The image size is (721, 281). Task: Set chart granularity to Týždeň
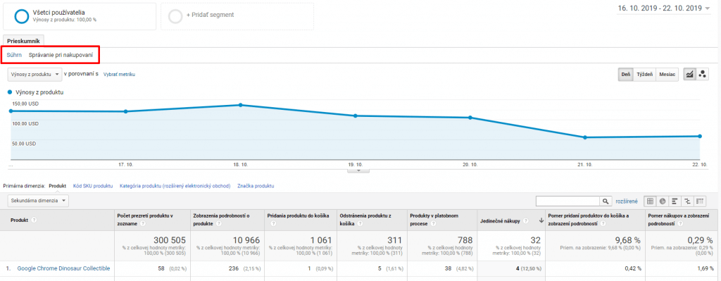[645, 75]
